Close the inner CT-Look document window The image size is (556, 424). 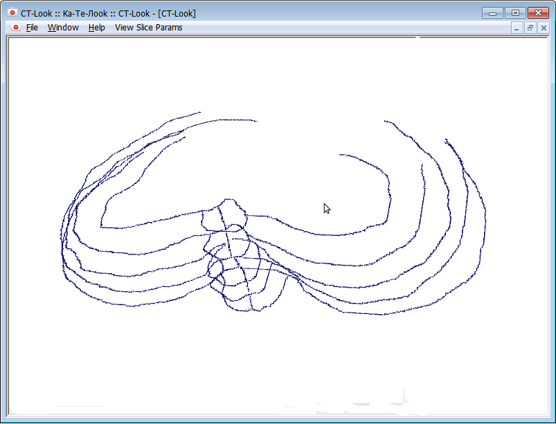pos(544,28)
